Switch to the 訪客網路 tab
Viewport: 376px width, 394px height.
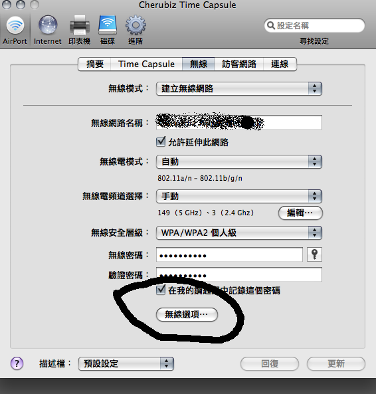(239, 64)
